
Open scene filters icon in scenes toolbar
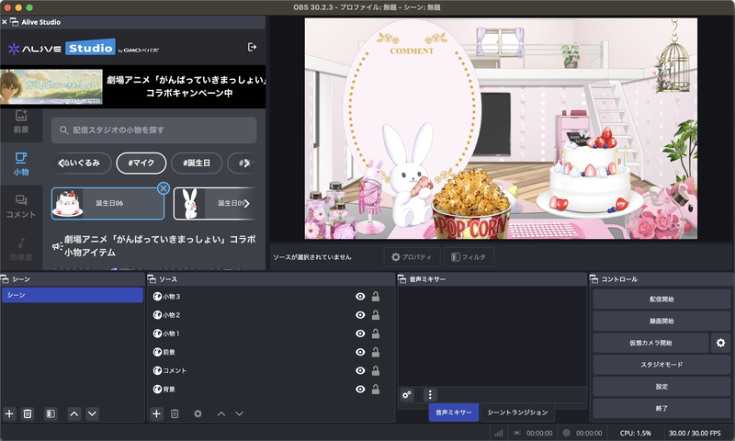click(51, 413)
